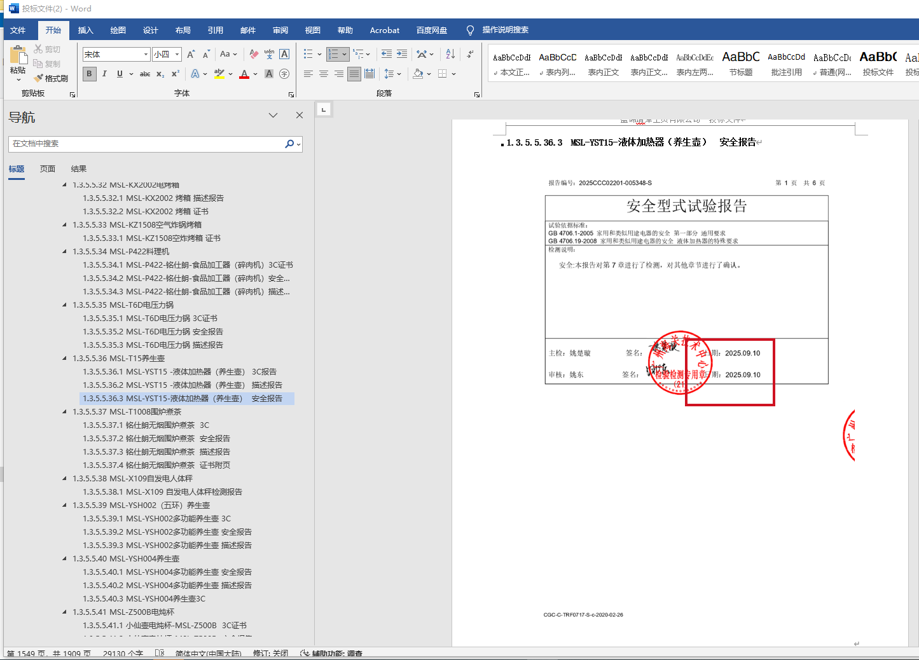This screenshot has height=660, width=919.
Task: Apply distributed alignment icon
Action: pos(370,74)
